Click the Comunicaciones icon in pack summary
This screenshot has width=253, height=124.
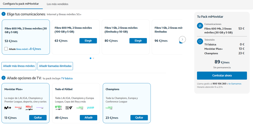200,26
